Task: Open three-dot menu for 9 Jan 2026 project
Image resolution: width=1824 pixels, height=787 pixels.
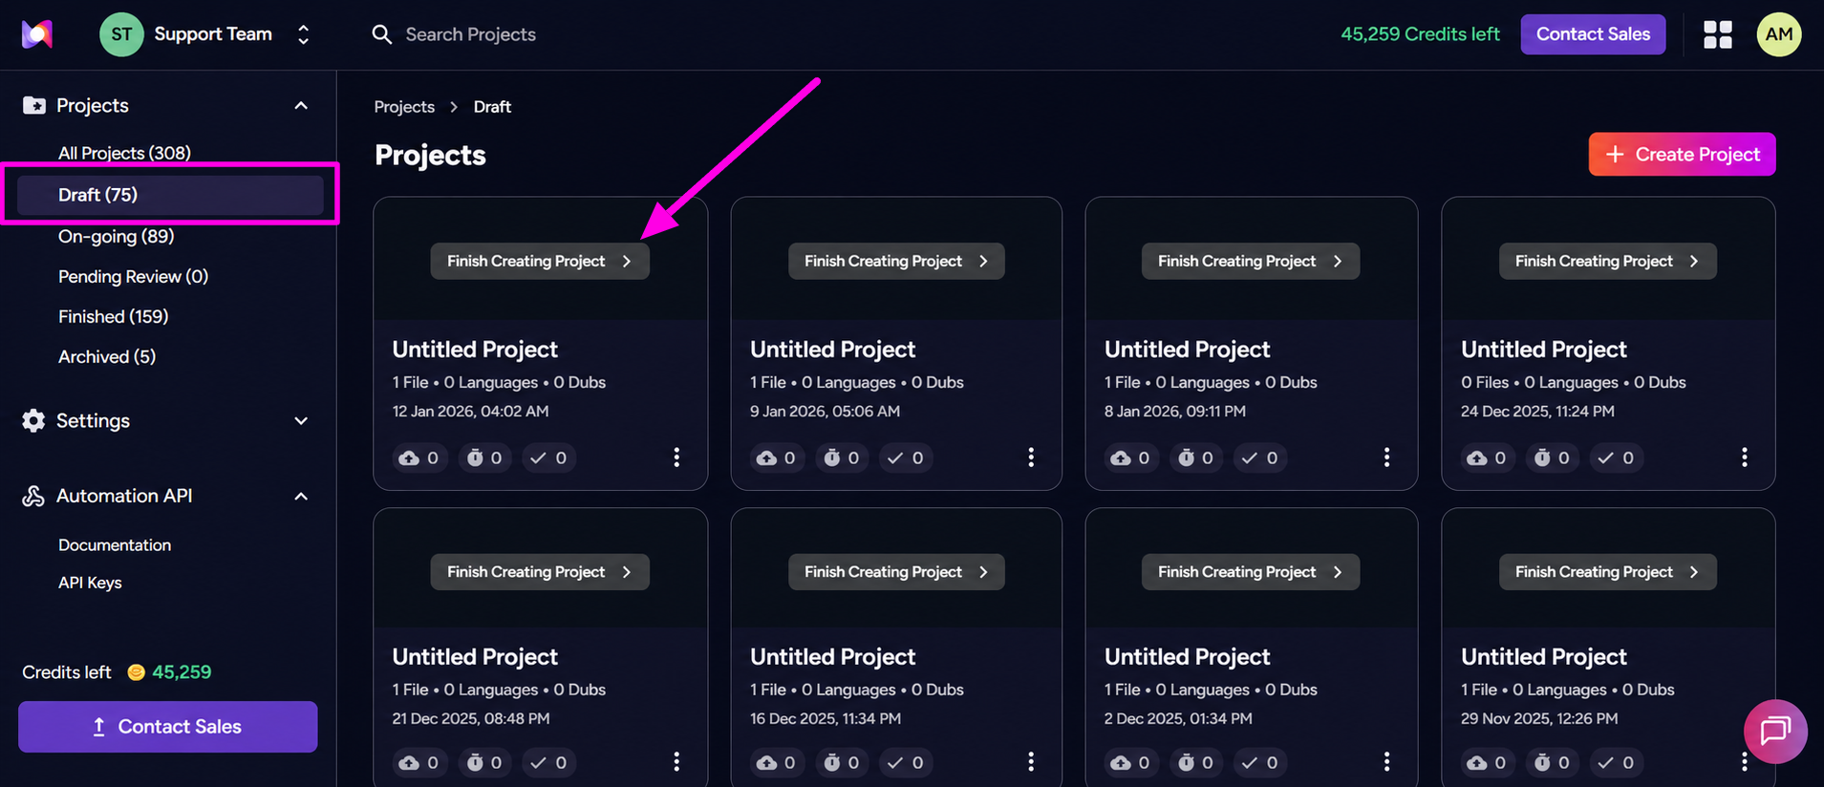Action: (x=1031, y=457)
